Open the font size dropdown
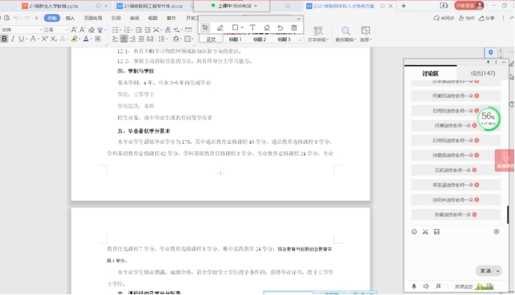Screen dimensions: 515x295 pyautogui.click(x=66, y=30)
